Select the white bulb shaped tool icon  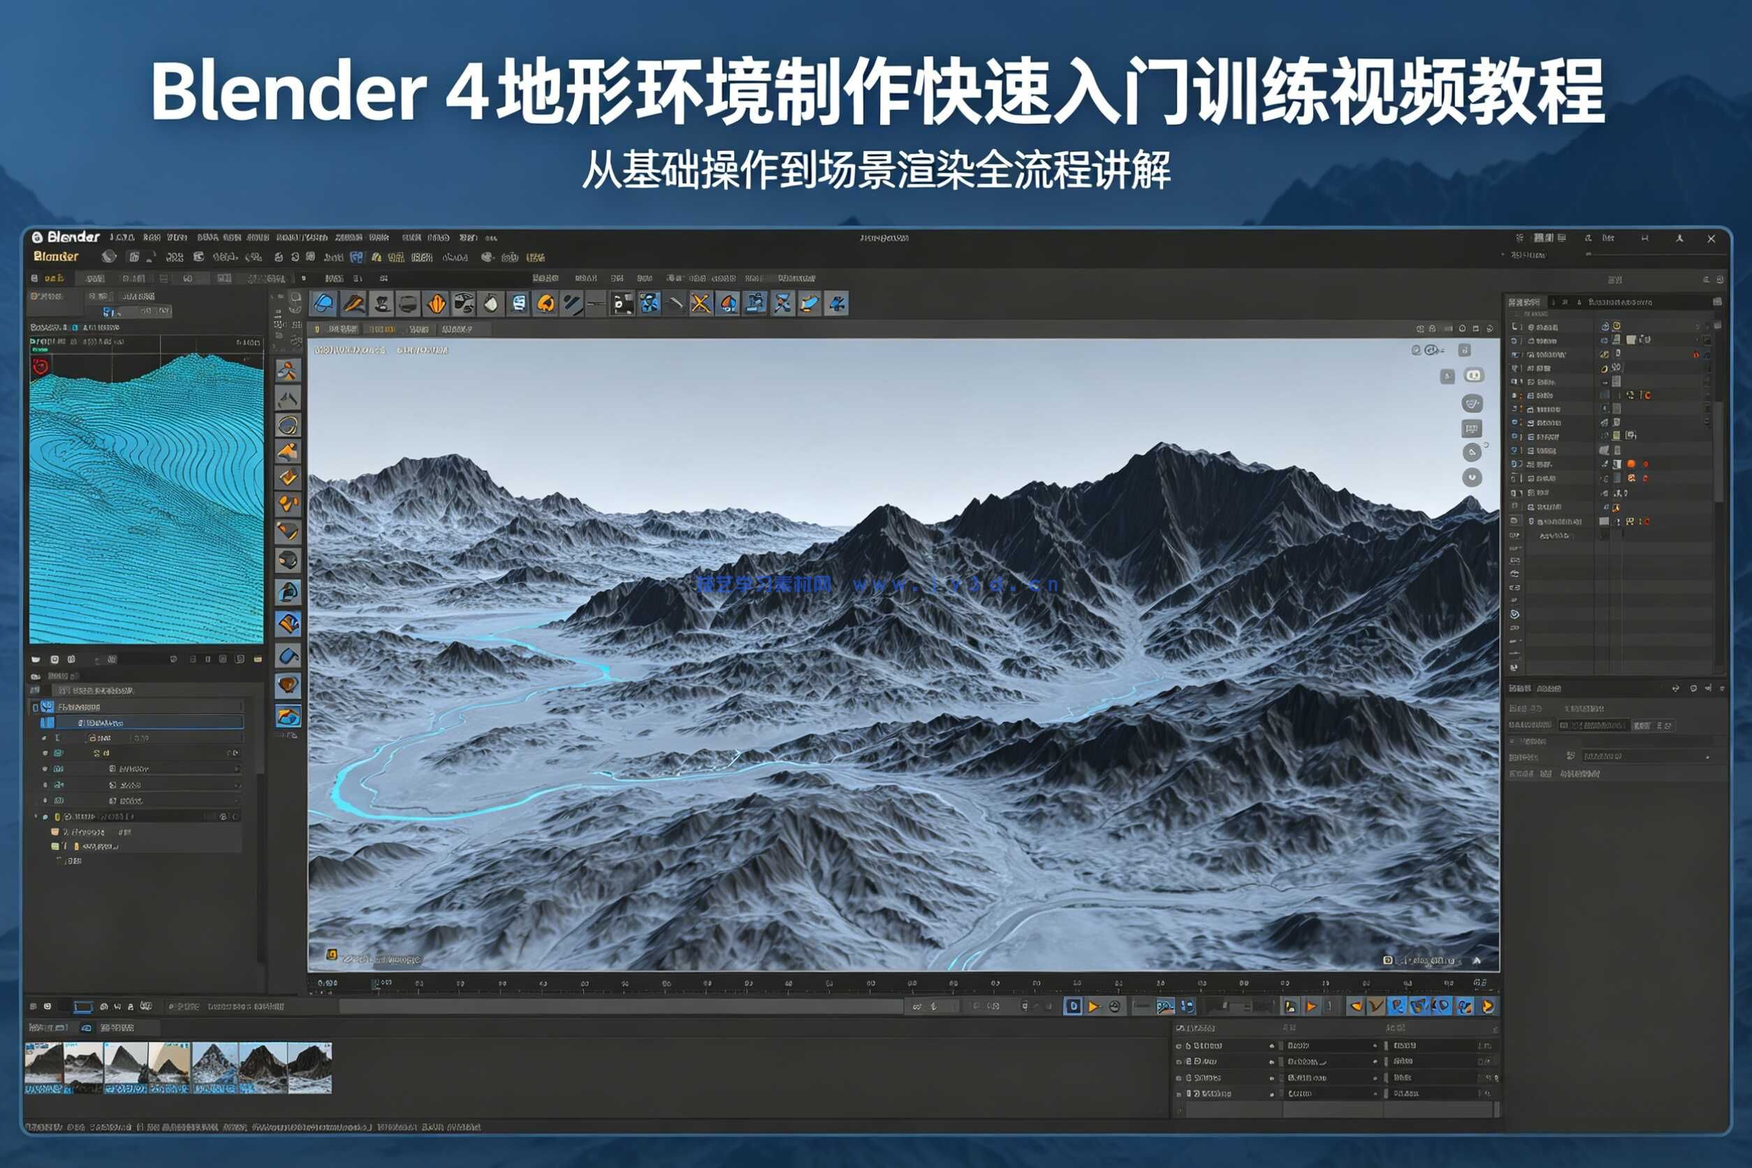[x=491, y=303]
